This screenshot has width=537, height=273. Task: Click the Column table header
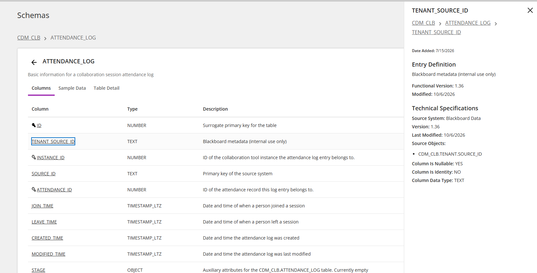pyautogui.click(x=40, y=109)
